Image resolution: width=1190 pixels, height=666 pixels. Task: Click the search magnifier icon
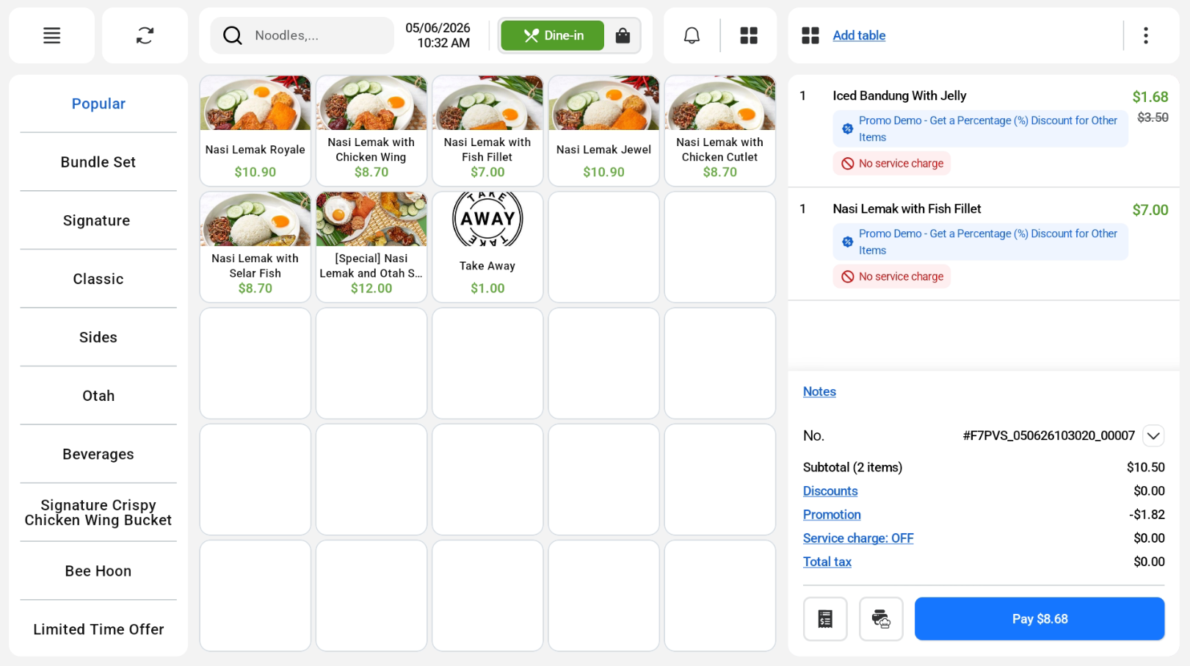click(x=233, y=35)
